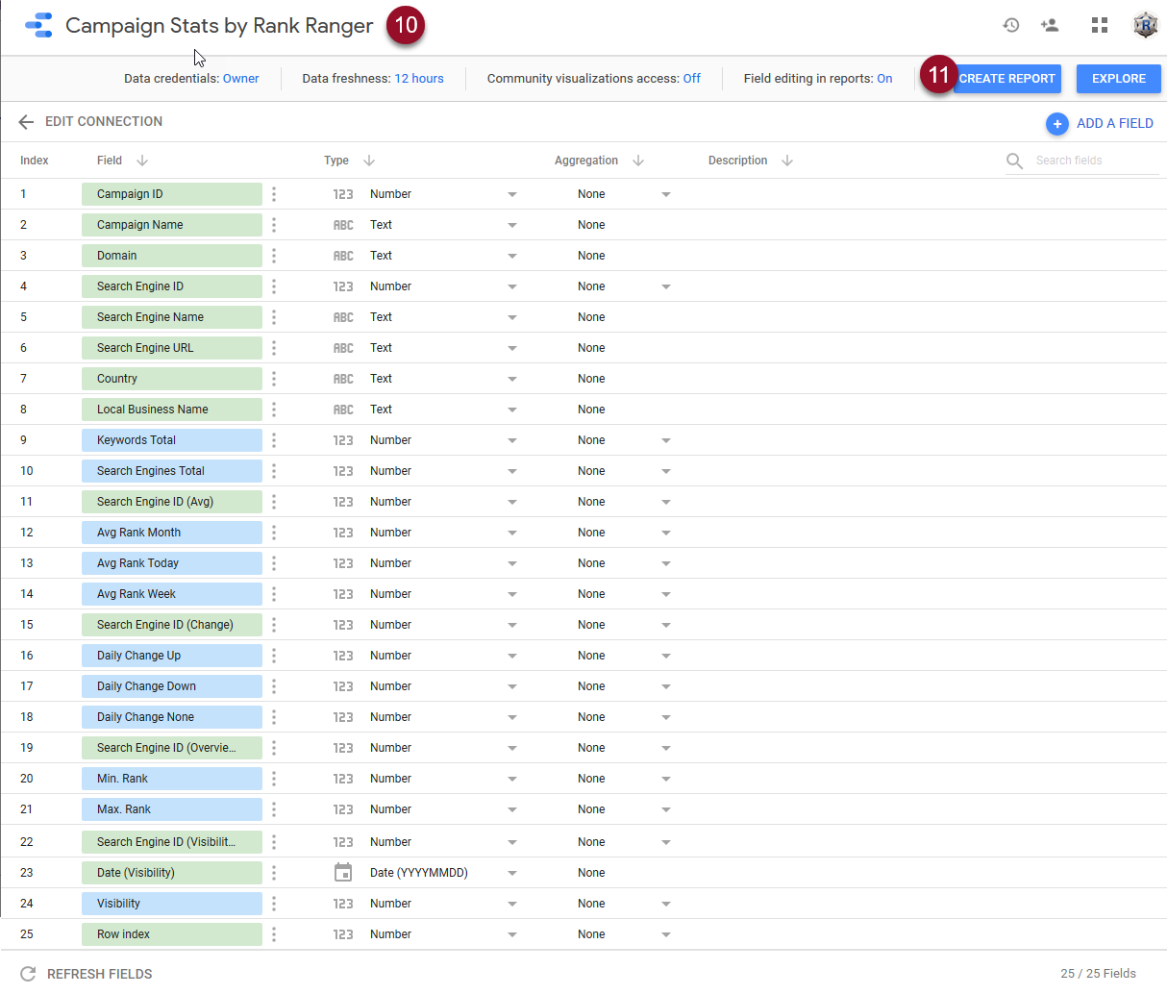Open version history clock icon
The height and width of the screenshot is (994, 1167).
coord(1010,26)
